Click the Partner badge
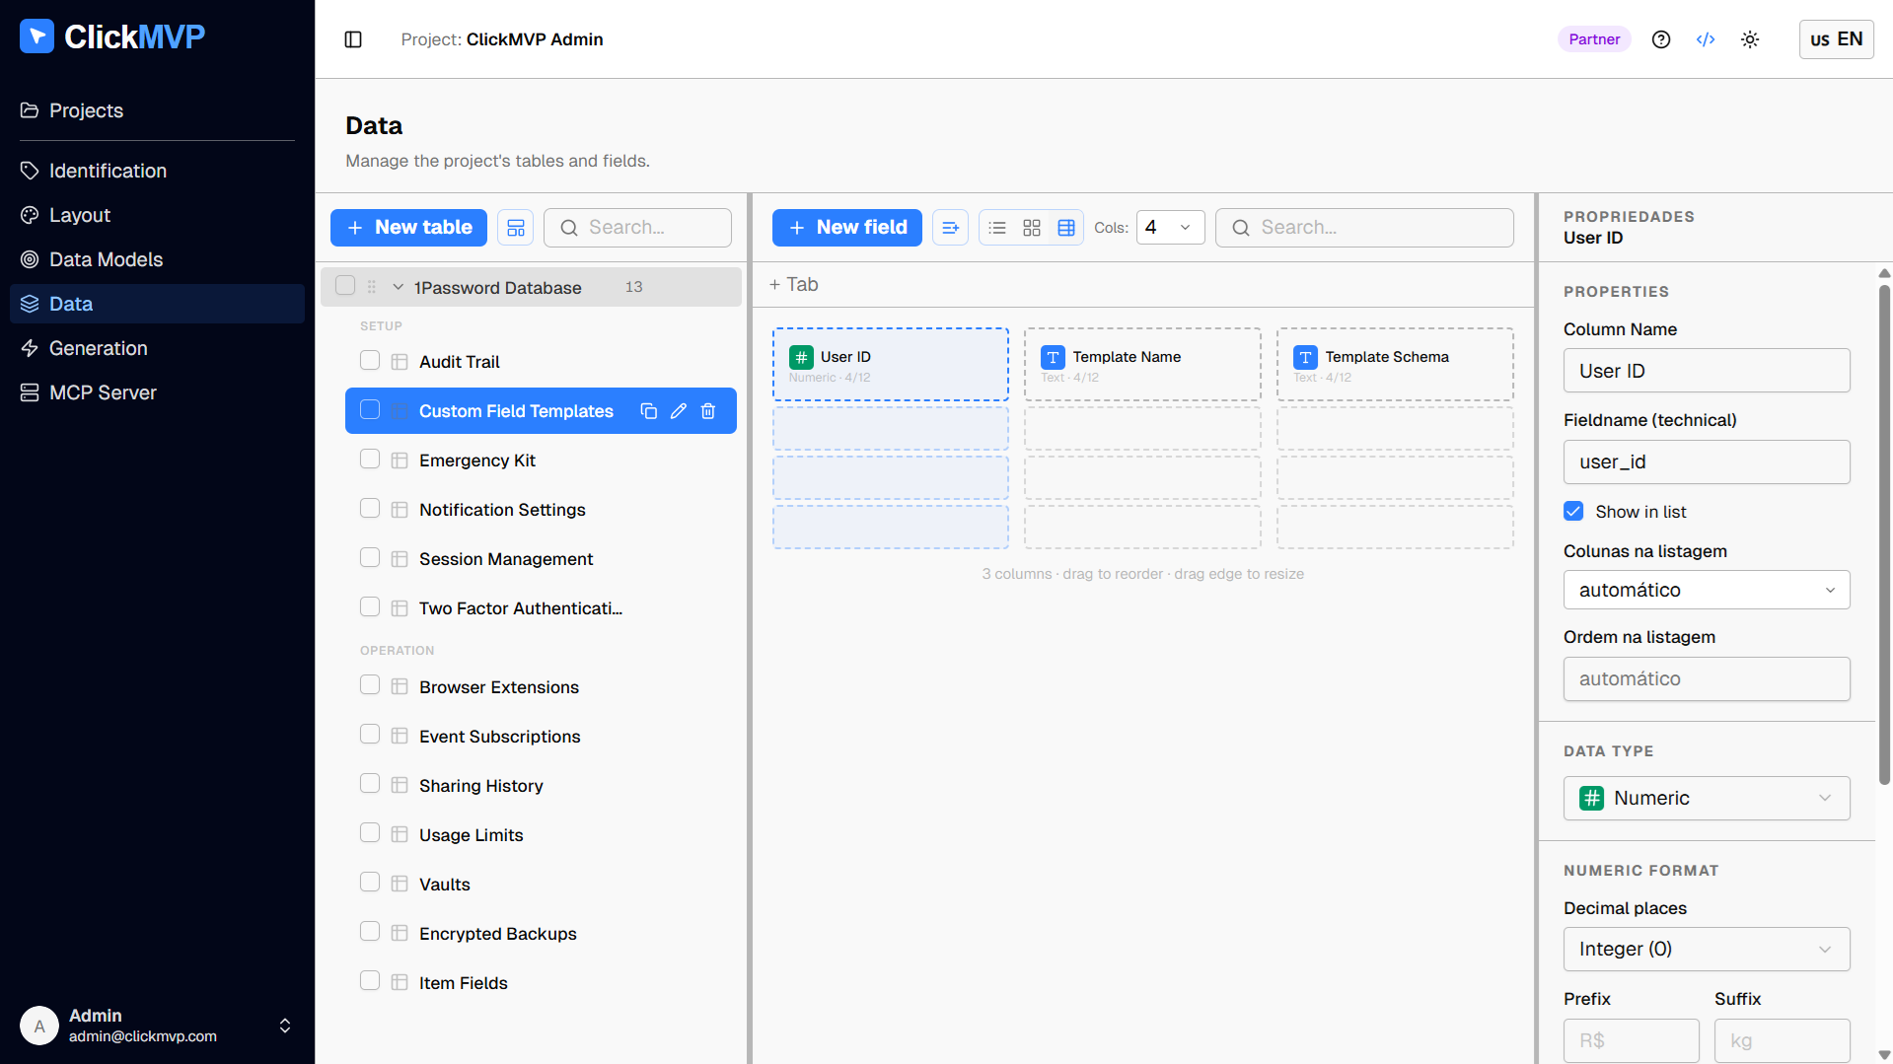Screen dimensions: 1893x1064 click(1594, 39)
